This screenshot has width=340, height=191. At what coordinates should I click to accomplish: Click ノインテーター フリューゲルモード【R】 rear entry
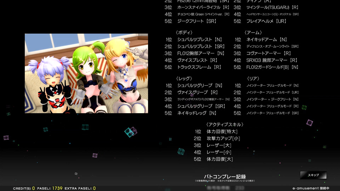coord(273,106)
